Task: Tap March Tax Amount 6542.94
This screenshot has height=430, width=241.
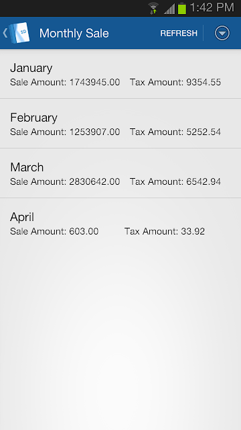Action: [175, 181]
